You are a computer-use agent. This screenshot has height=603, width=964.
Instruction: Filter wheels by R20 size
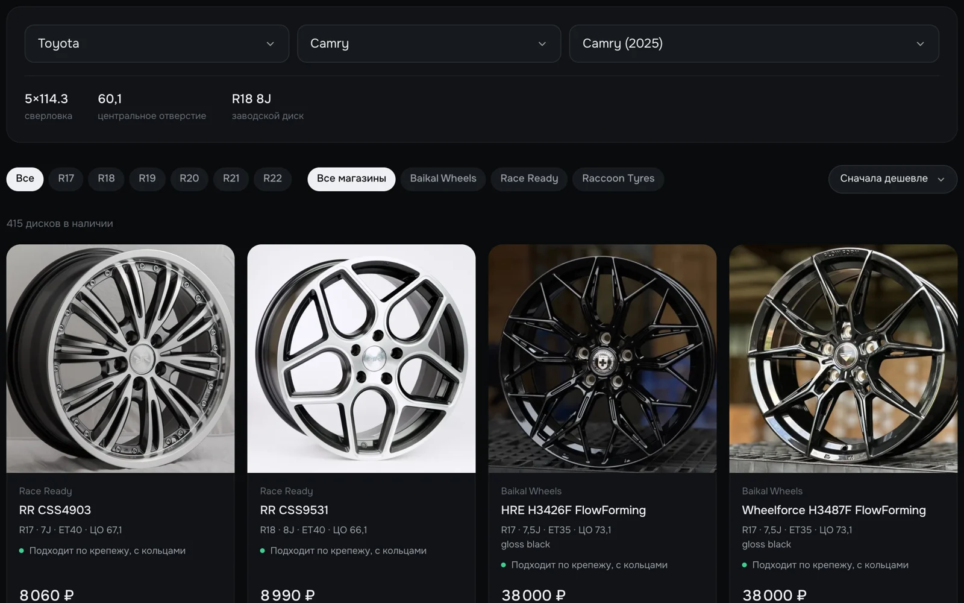pos(189,179)
